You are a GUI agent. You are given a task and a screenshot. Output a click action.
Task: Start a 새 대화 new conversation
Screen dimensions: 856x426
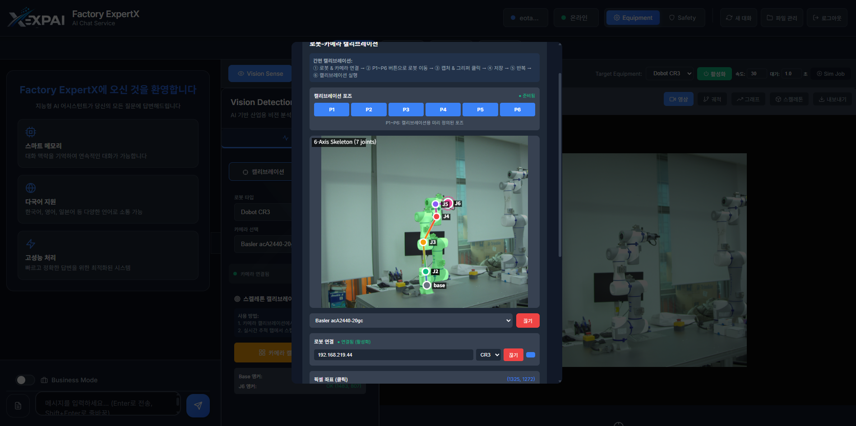[738, 18]
